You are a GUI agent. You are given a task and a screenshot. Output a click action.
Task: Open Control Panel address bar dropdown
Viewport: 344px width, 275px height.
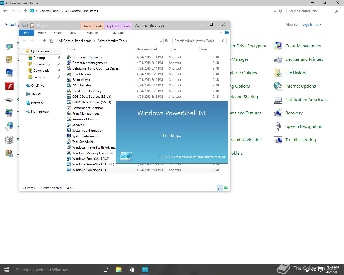click(x=275, y=11)
